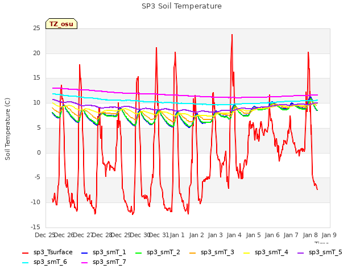
Task: Click the Dec 31 red surface temperature peak
Action: click(x=156, y=48)
